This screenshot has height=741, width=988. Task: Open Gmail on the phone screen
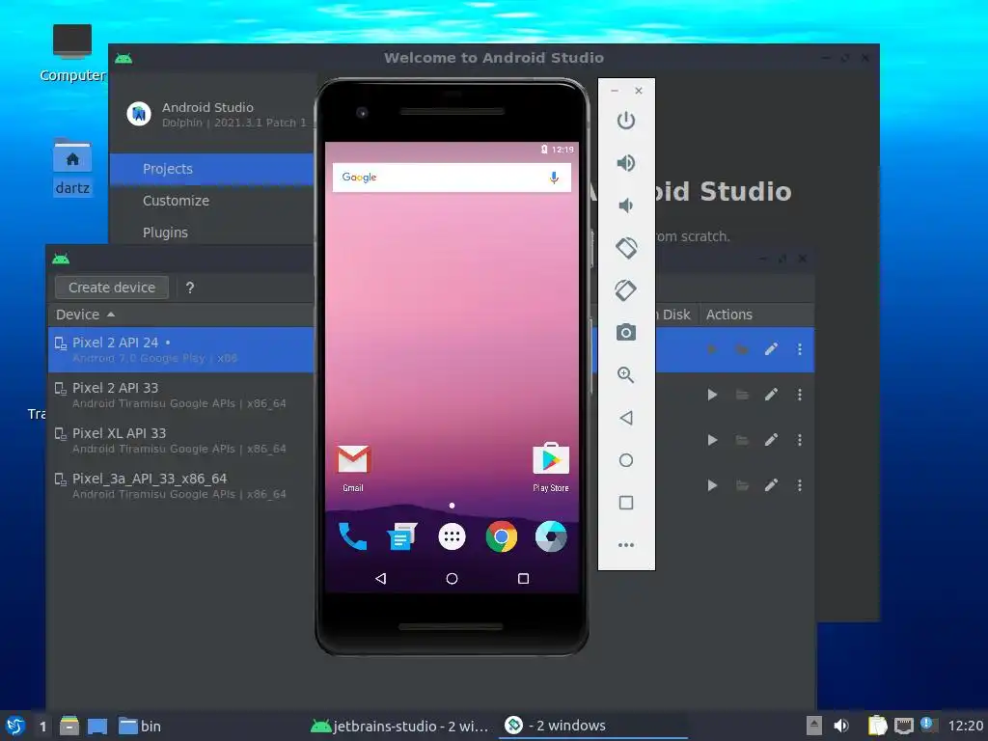point(353,468)
